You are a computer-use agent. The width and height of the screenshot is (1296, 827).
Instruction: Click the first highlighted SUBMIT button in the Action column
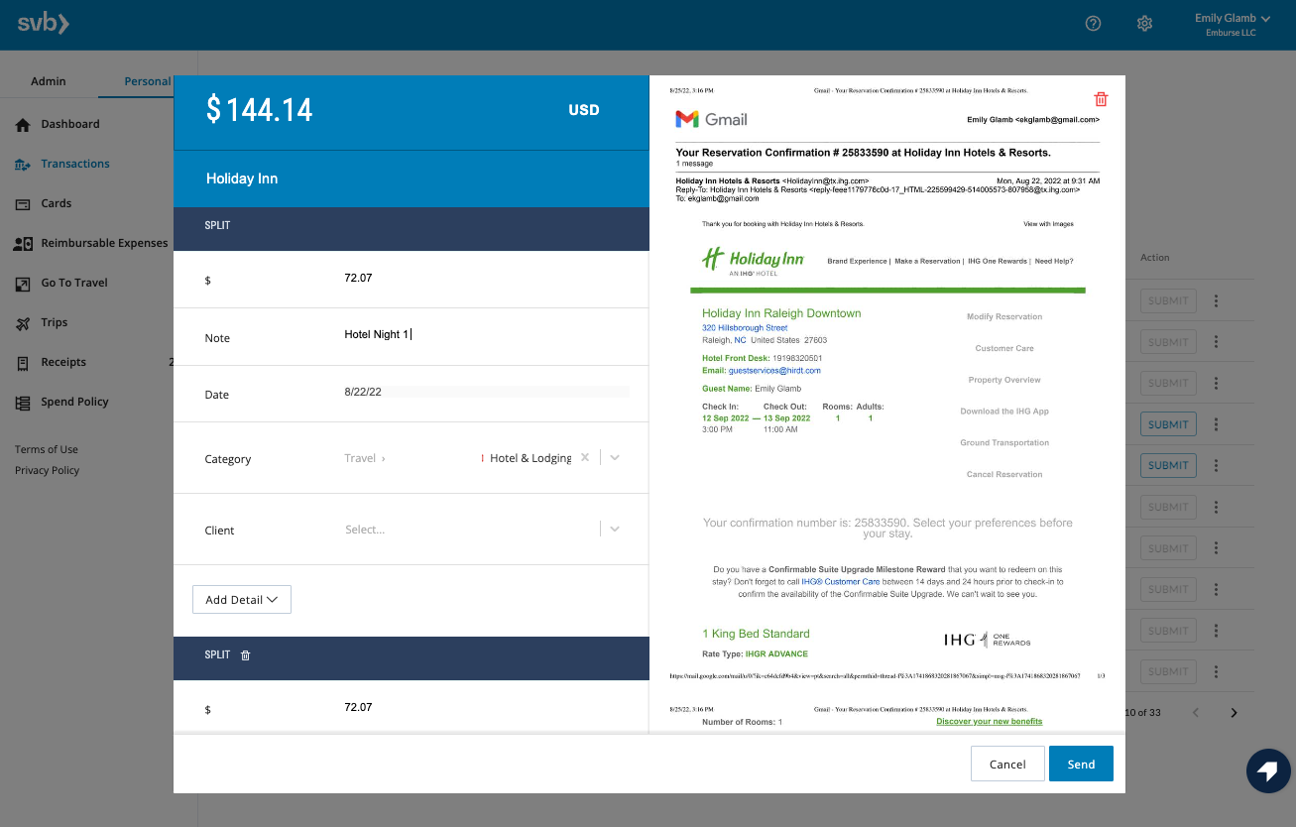(1168, 424)
